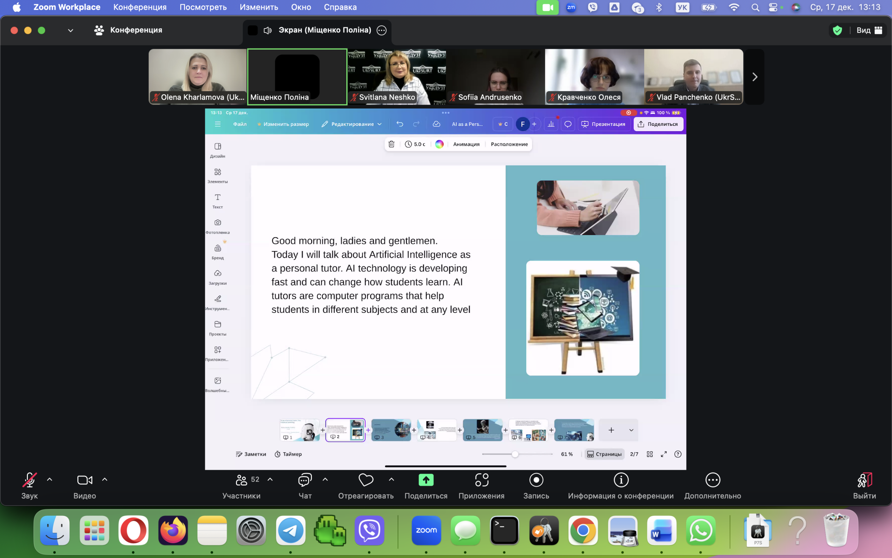Screen dimensions: 892x558
Task: Click Meeting information icon
Action: [621, 480]
